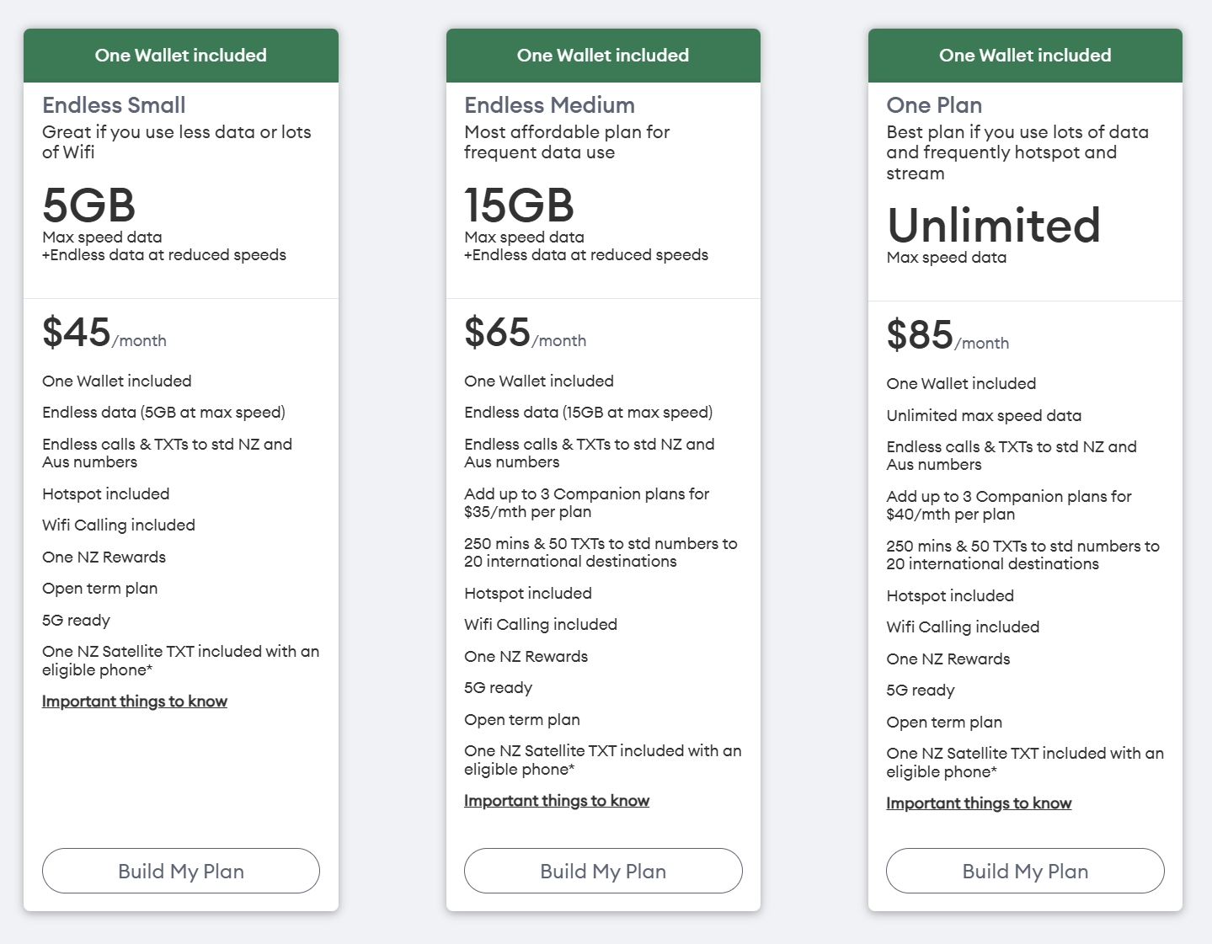The width and height of the screenshot is (1212, 944).
Task: Select the One Plan heading
Action: tap(934, 105)
